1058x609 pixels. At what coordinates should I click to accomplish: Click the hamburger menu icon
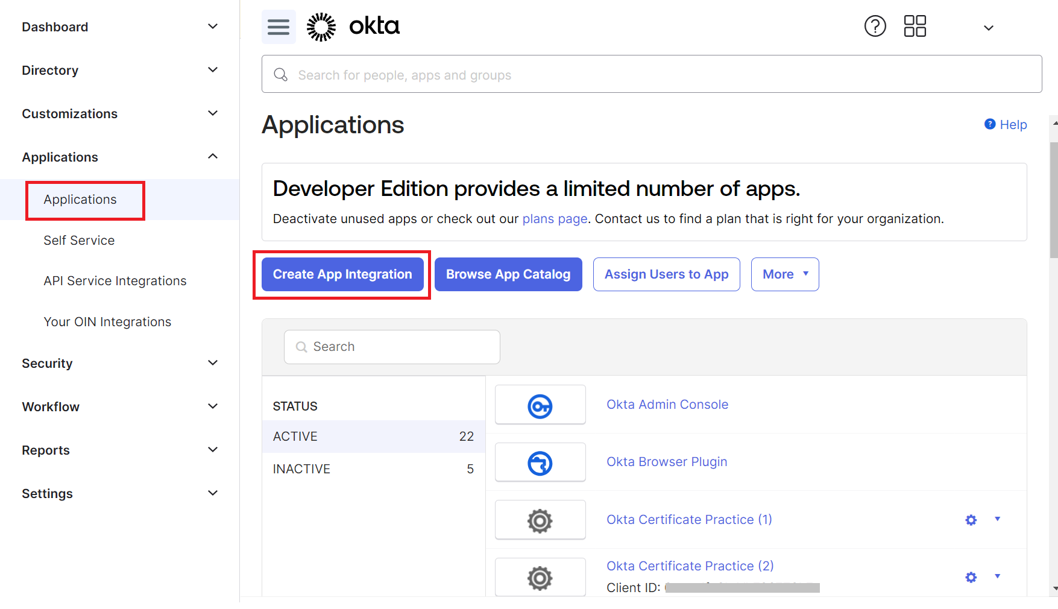pyautogui.click(x=279, y=27)
